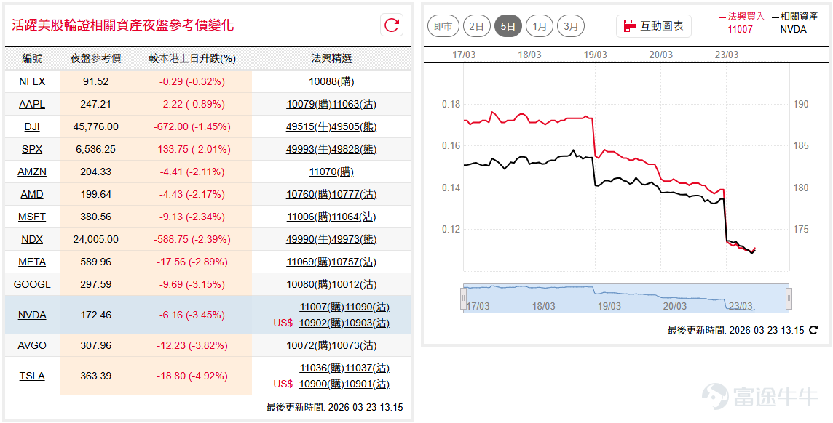
Task: Open DJI bull contract 49515(牛)
Action: (309, 126)
